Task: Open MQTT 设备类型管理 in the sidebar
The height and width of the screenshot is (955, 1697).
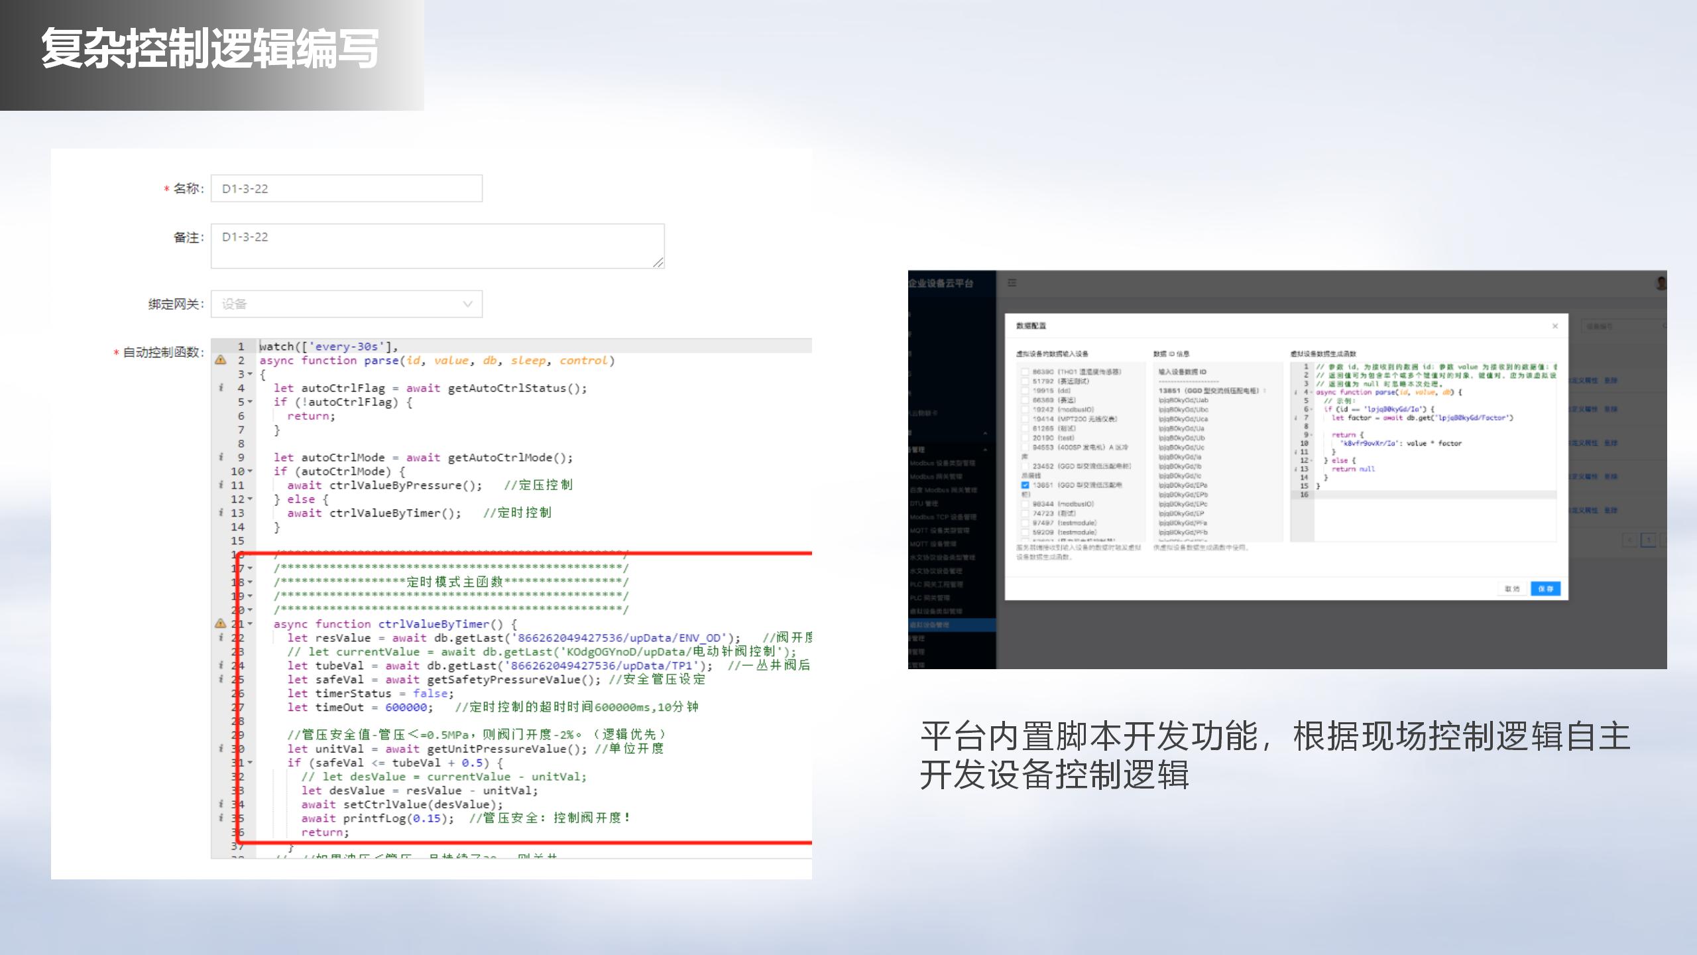Action: coord(939,531)
